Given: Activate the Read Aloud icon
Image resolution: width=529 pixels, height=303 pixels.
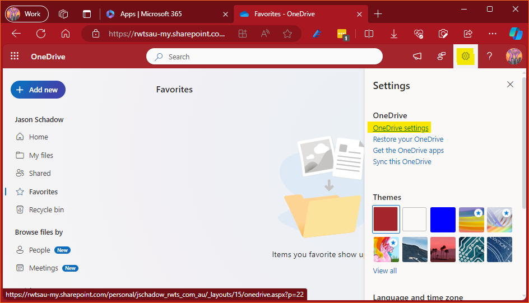Looking at the screenshot, I should [265, 34].
